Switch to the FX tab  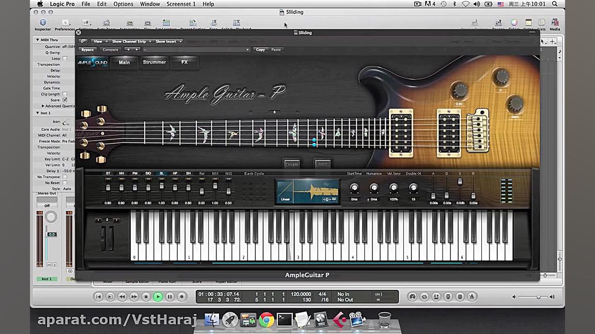pyautogui.click(x=184, y=62)
